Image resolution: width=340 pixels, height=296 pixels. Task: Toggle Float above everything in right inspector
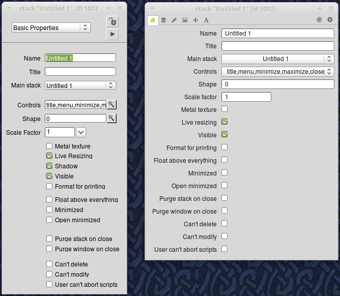(x=224, y=160)
